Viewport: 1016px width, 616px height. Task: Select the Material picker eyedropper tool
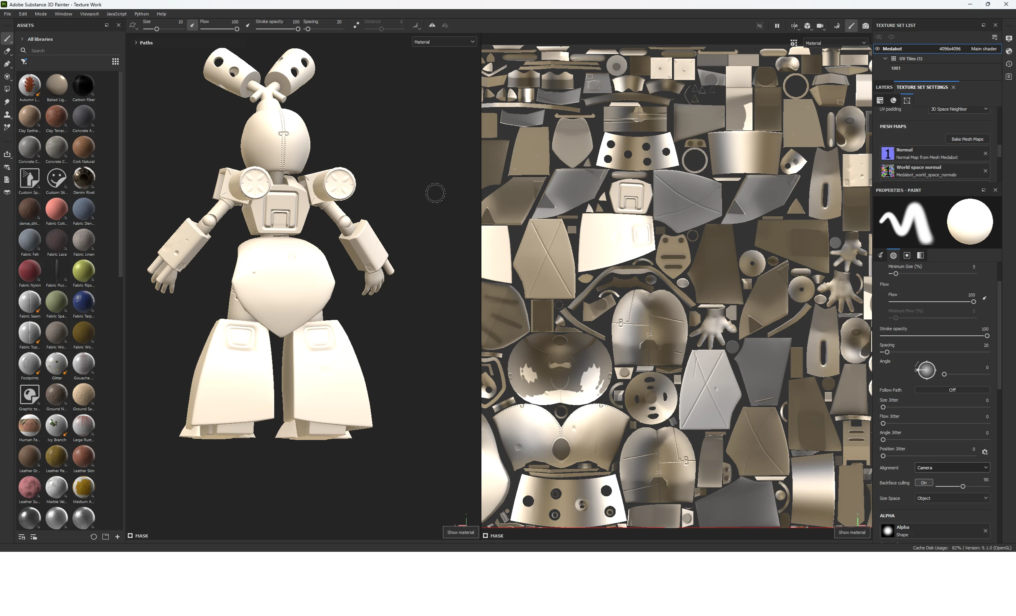click(x=7, y=127)
